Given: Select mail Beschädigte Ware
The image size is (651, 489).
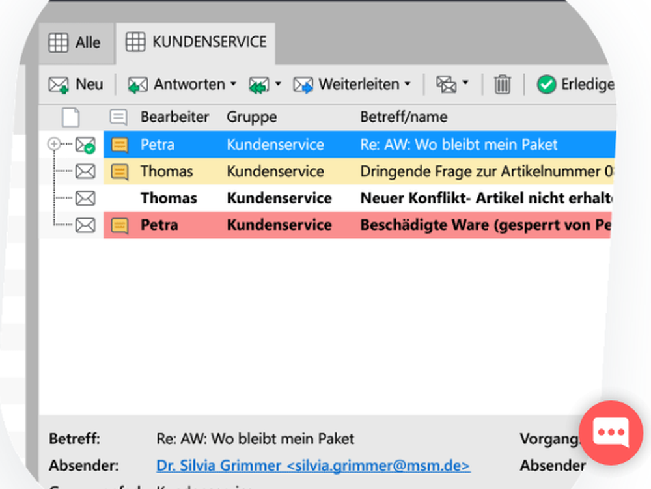Looking at the screenshot, I should (357, 225).
